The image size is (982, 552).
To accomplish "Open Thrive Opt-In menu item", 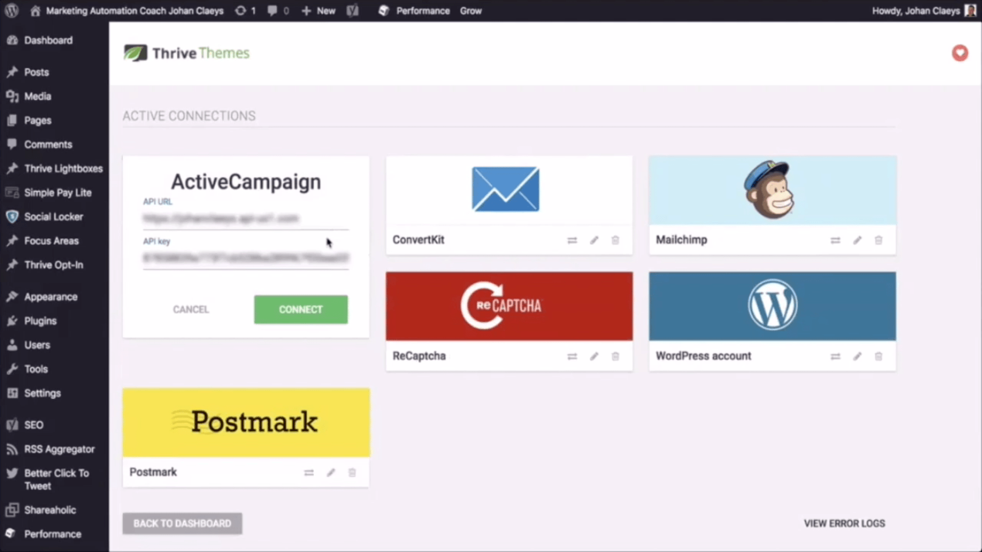I will pos(53,265).
